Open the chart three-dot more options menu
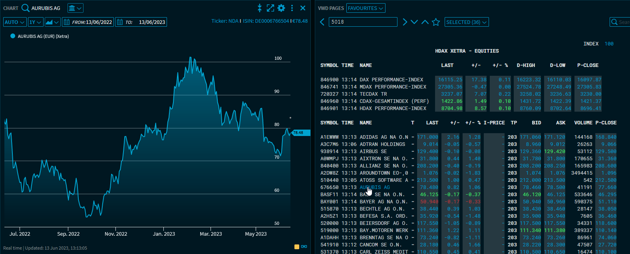Image resolution: width=630 pixels, height=254 pixels. (x=292, y=8)
